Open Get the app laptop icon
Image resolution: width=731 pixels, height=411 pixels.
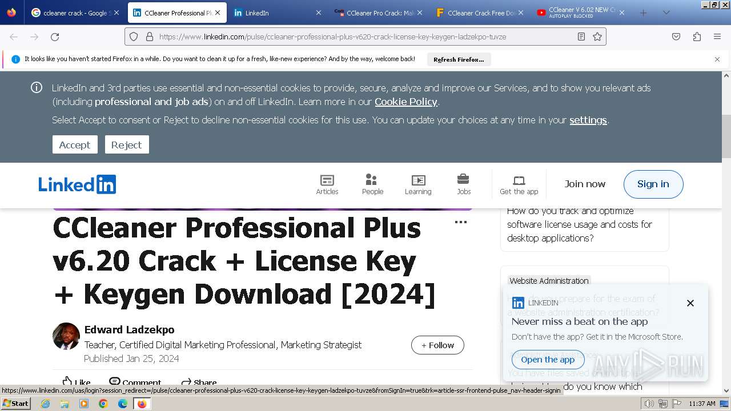click(519, 184)
